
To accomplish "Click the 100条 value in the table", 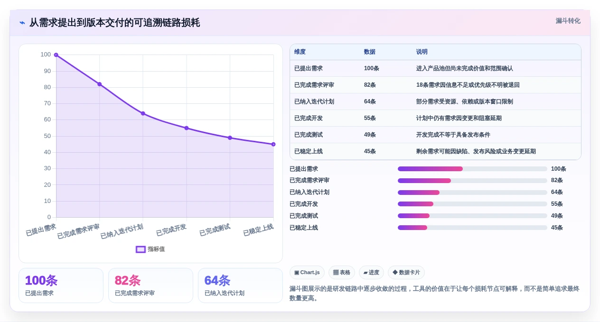I will point(372,68).
